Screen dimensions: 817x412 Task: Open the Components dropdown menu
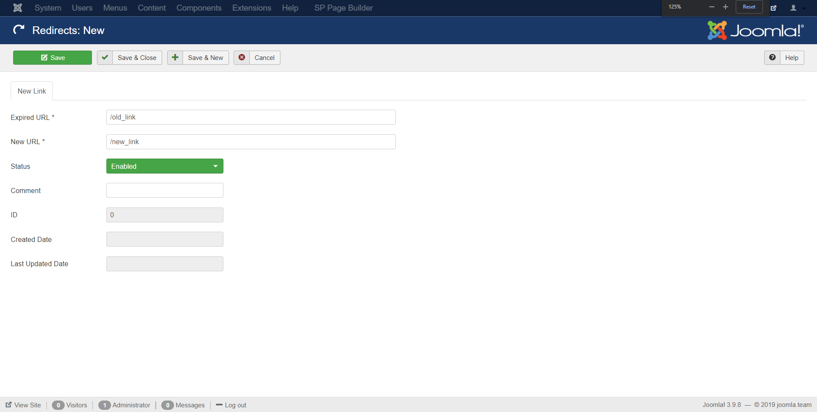pos(199,8)
